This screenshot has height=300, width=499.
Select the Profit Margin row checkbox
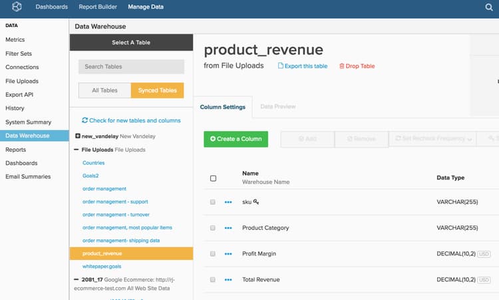[213, 253]
